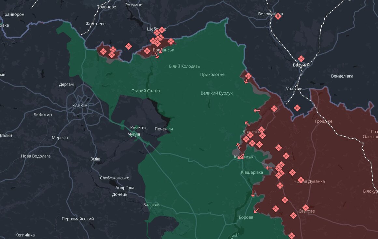Click the southwest attack arrow above Борова

coord(256,211)
